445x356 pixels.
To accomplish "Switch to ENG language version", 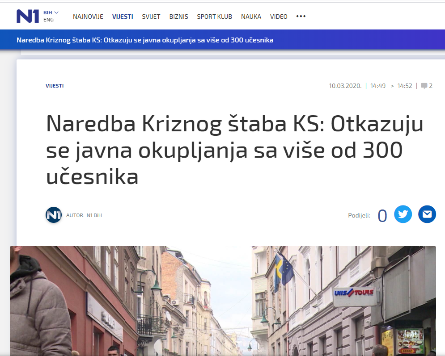I will pos(49,20).
